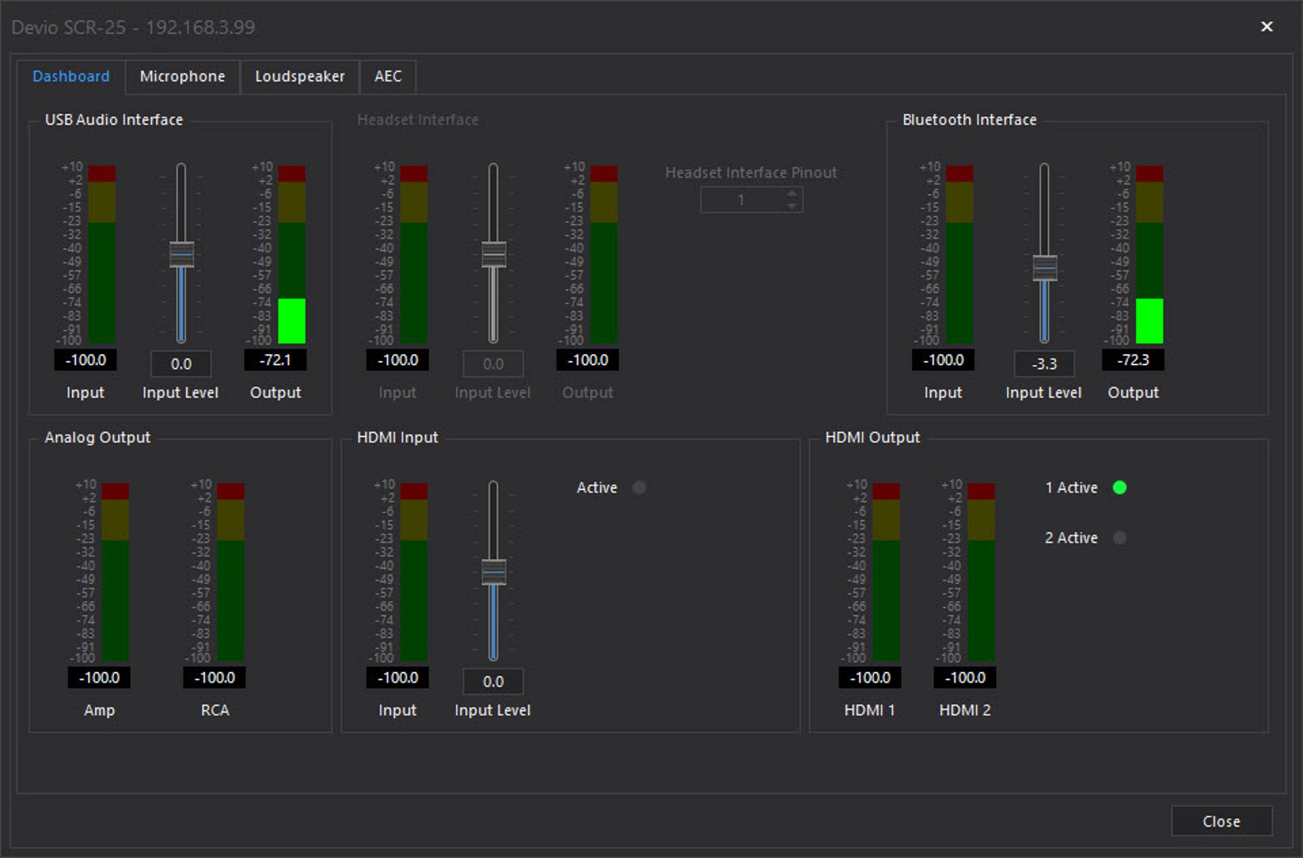Screen dimensions: 1303x858
Task: Click HDMI Output 1 Active green indicator
Action: 1120,487
